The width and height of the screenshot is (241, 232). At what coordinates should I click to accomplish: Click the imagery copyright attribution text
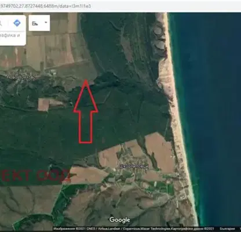pos(114,229)
